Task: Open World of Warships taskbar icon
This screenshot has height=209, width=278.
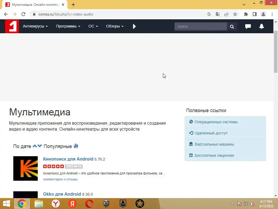Action: (123, 204)
